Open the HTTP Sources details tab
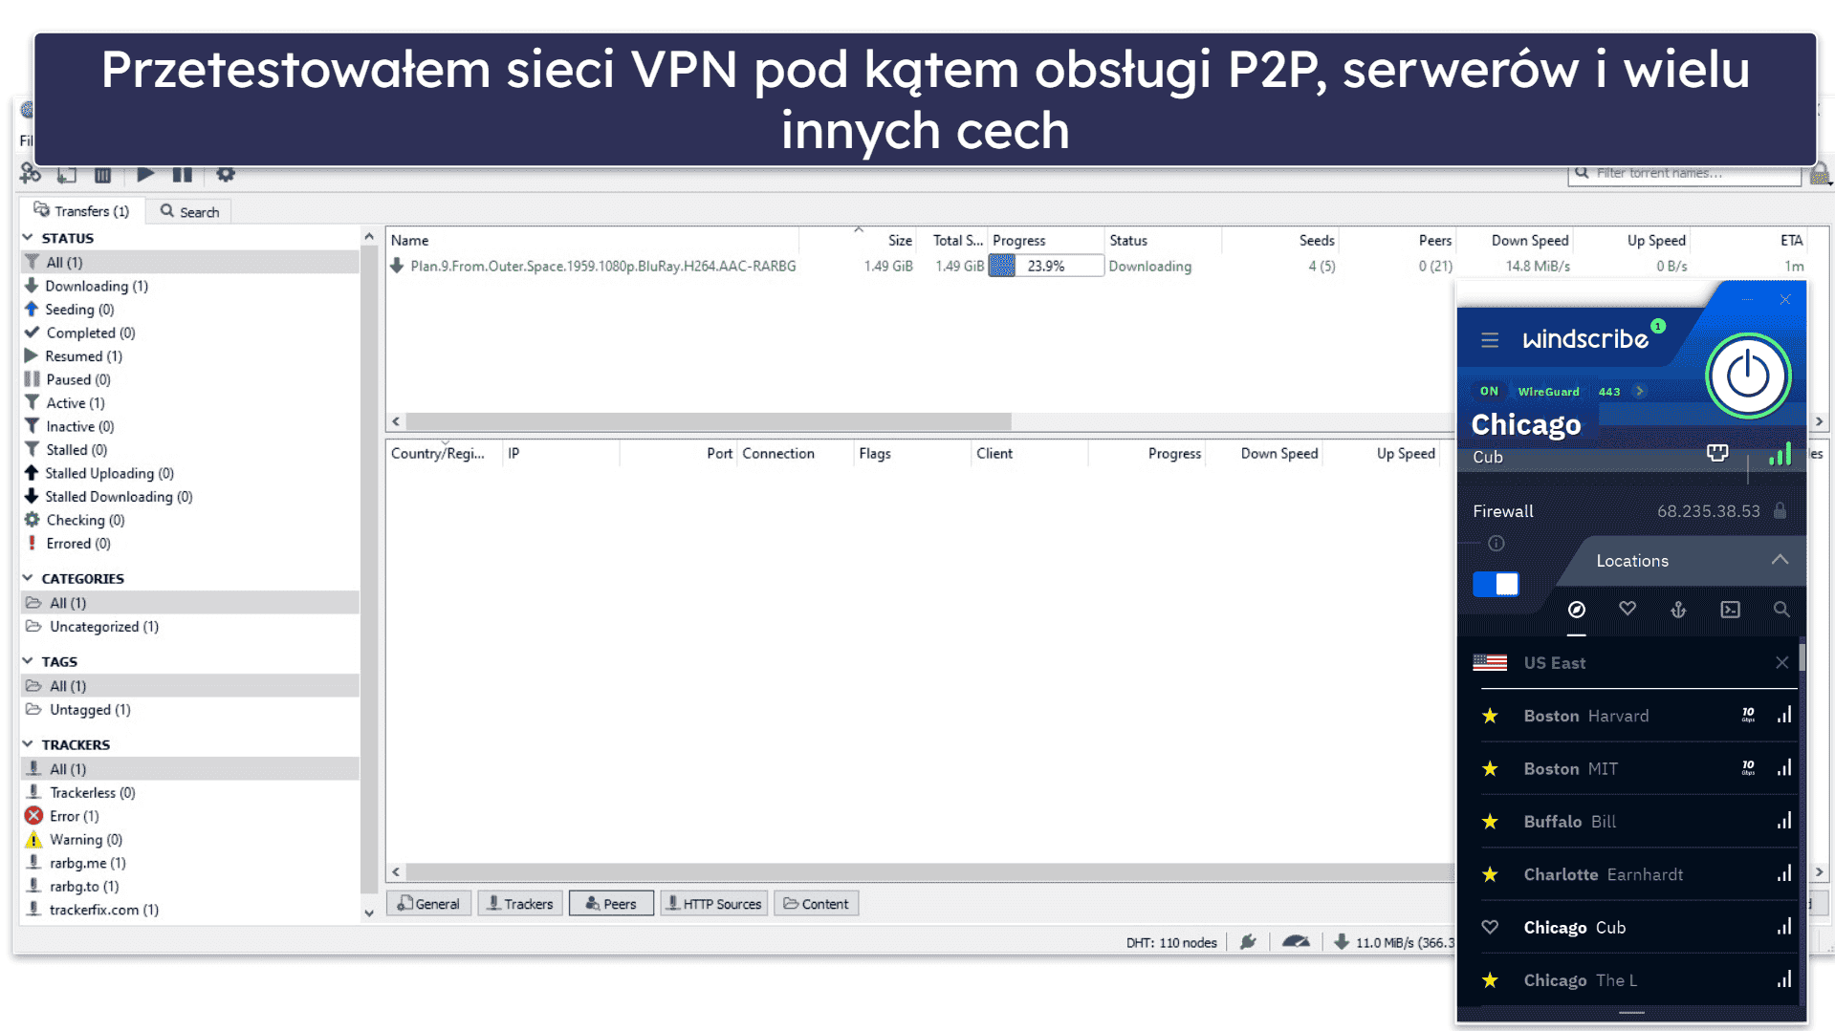 pos(714,904)
